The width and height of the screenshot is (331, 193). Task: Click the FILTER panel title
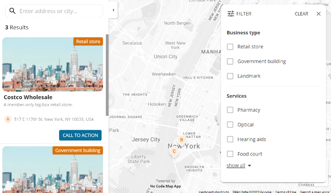[x=244, y=14]
